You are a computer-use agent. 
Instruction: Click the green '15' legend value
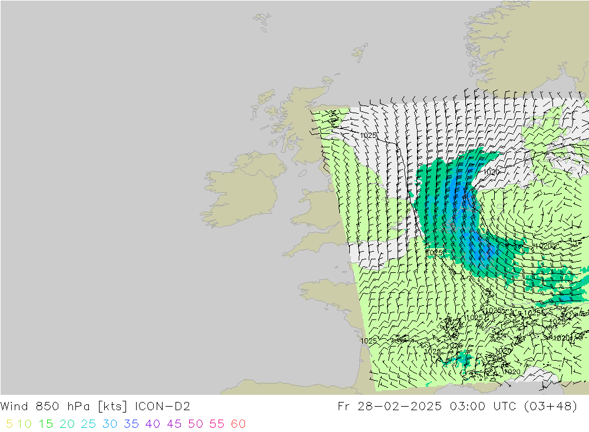coord(46,424)
